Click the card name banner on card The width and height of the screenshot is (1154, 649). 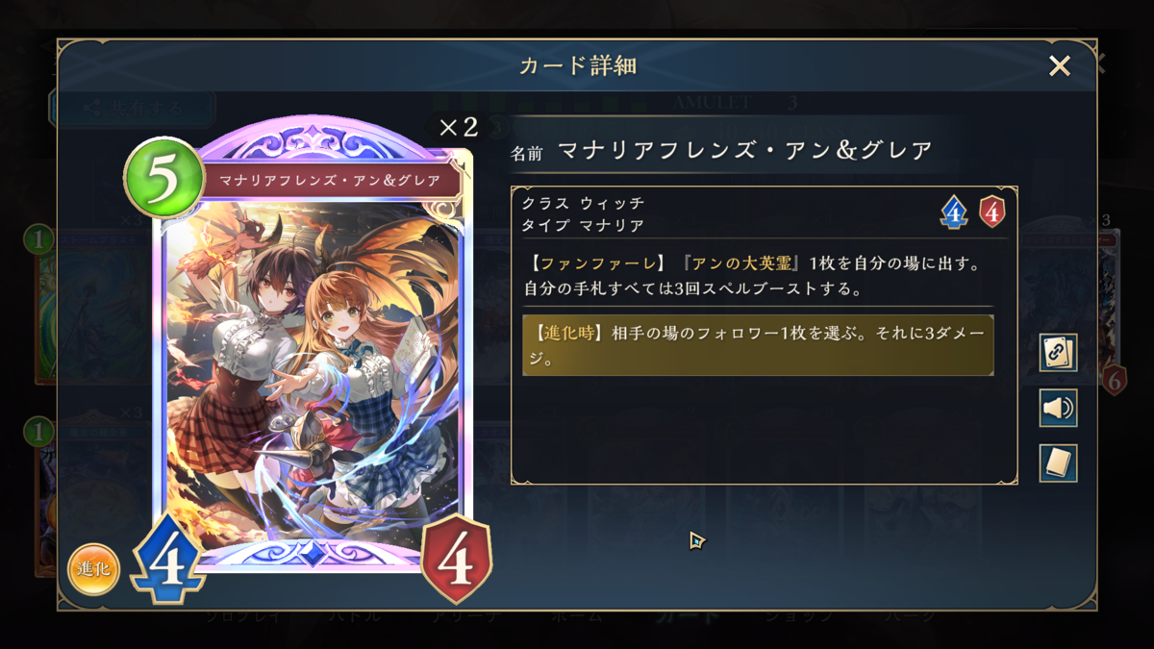coord(330,181)
